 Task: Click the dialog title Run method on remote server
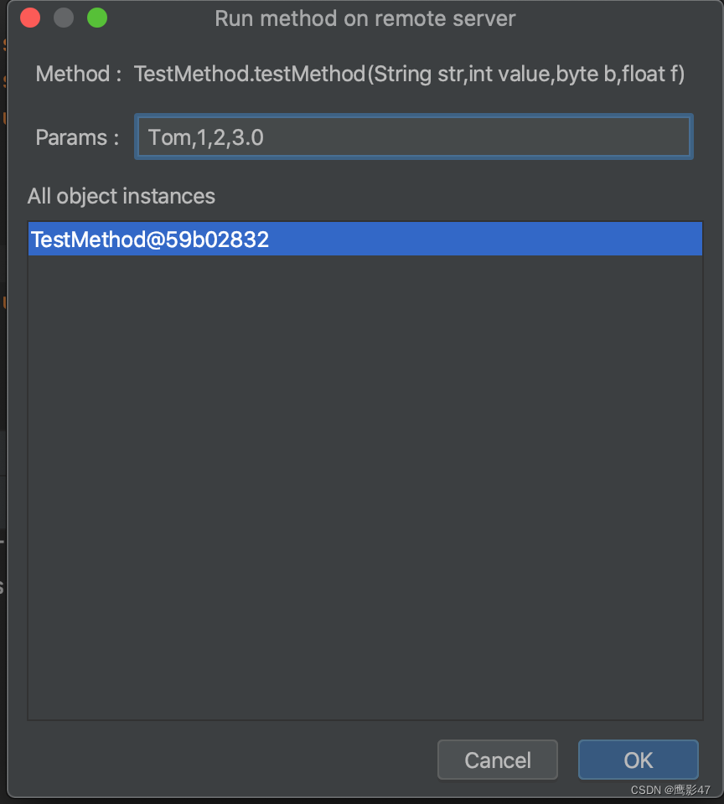365,18
